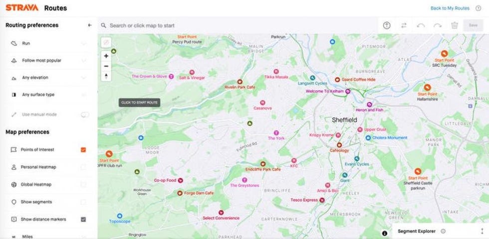Screen dimensions: 489x239
Task: Expand Any surface type dropdown
Action: coord(49,95)
